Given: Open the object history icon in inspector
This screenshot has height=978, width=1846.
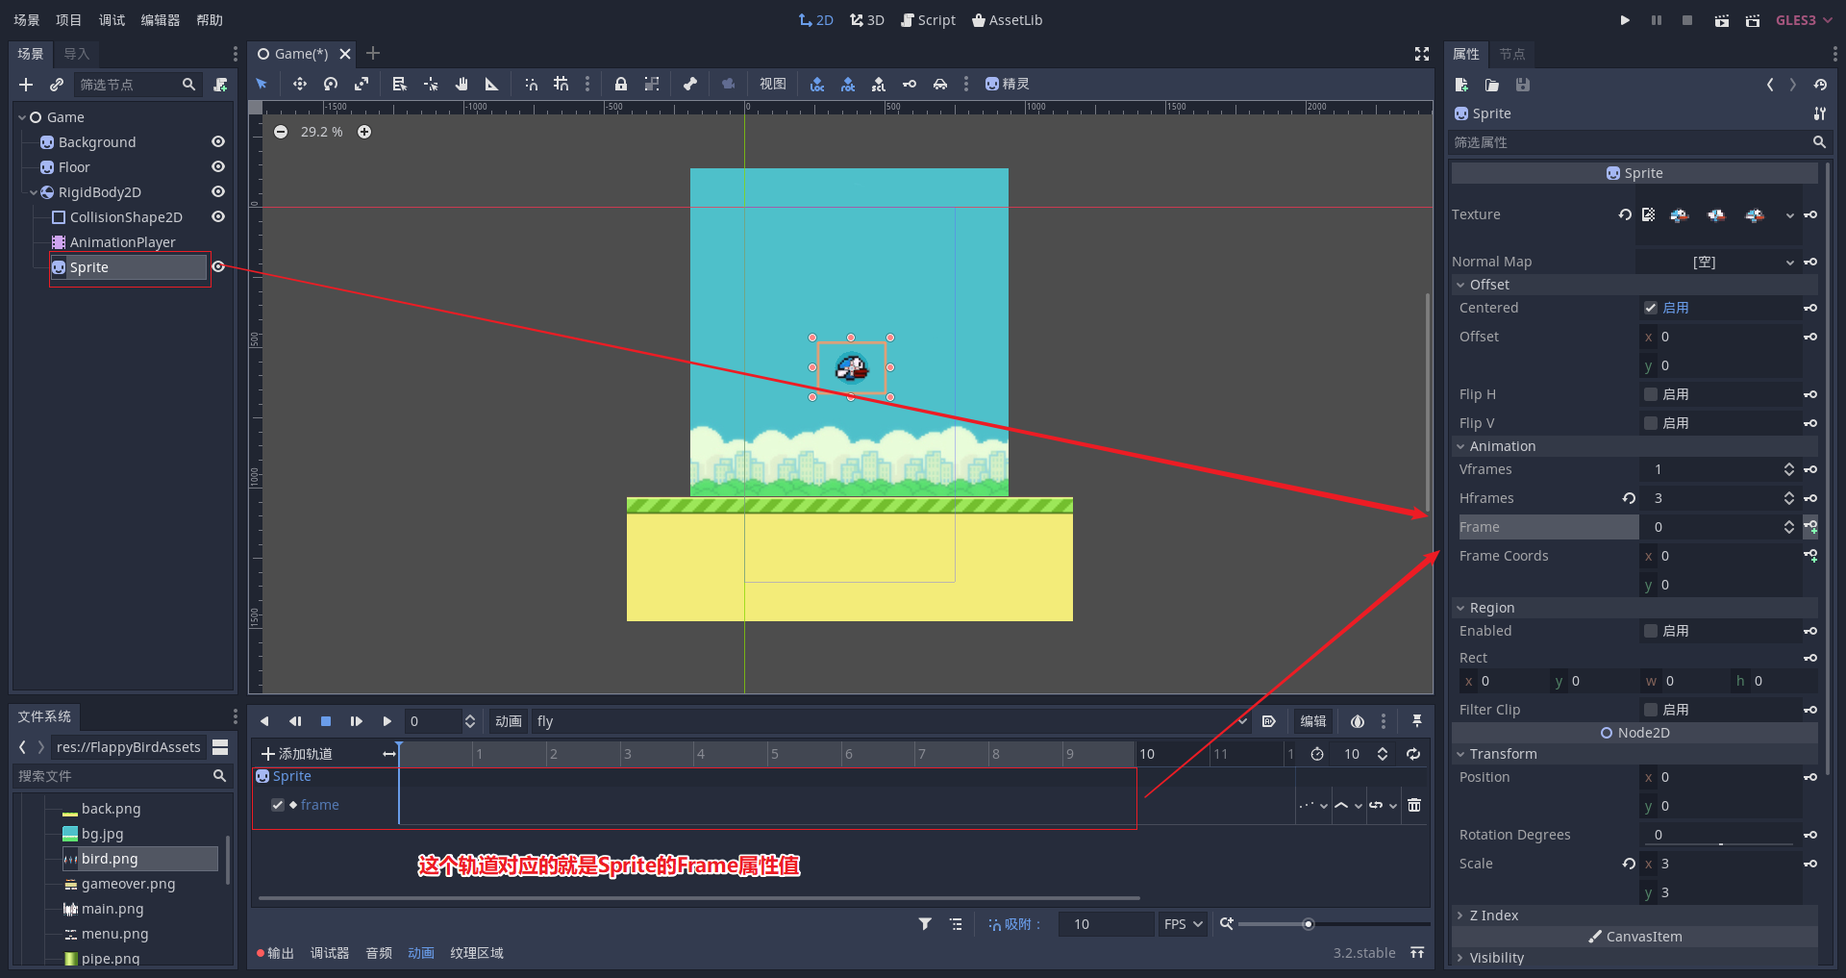Looking at the screenshot, I should (x=1820, y=85).
